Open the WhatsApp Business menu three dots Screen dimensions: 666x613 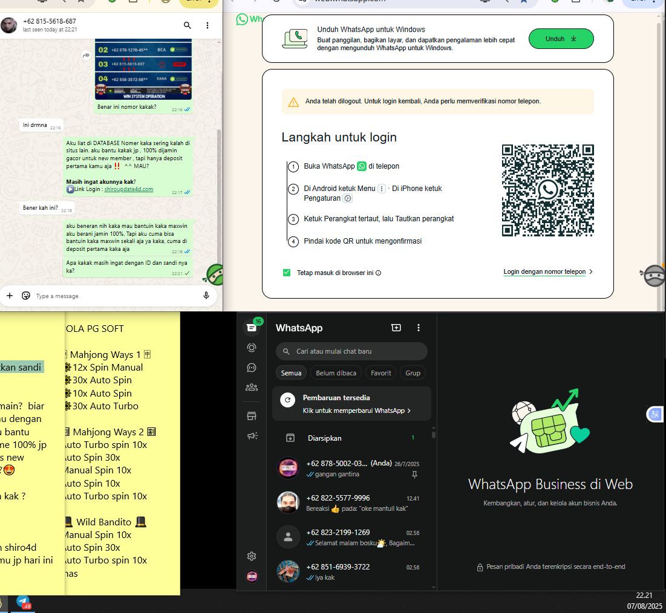coord(419,328)
